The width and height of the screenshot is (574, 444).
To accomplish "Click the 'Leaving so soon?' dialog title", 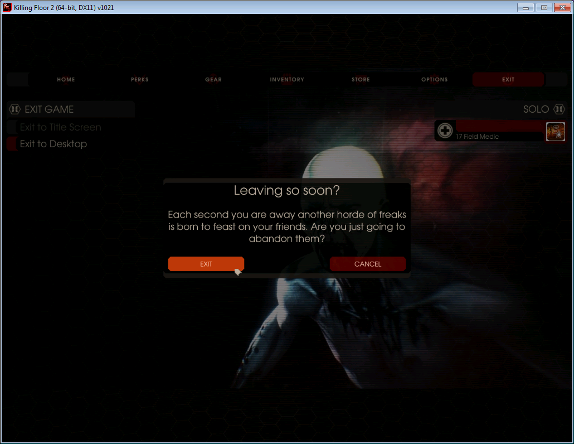I will (x=286, y=191).
